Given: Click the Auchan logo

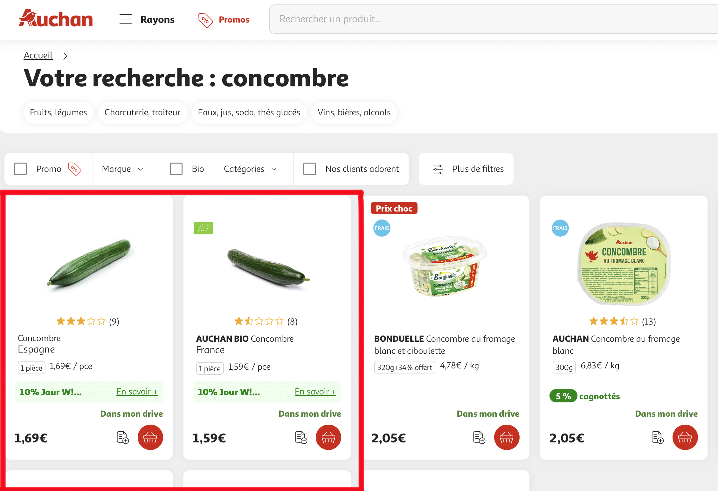Looking at the screenshot, I should coord(56,18).
